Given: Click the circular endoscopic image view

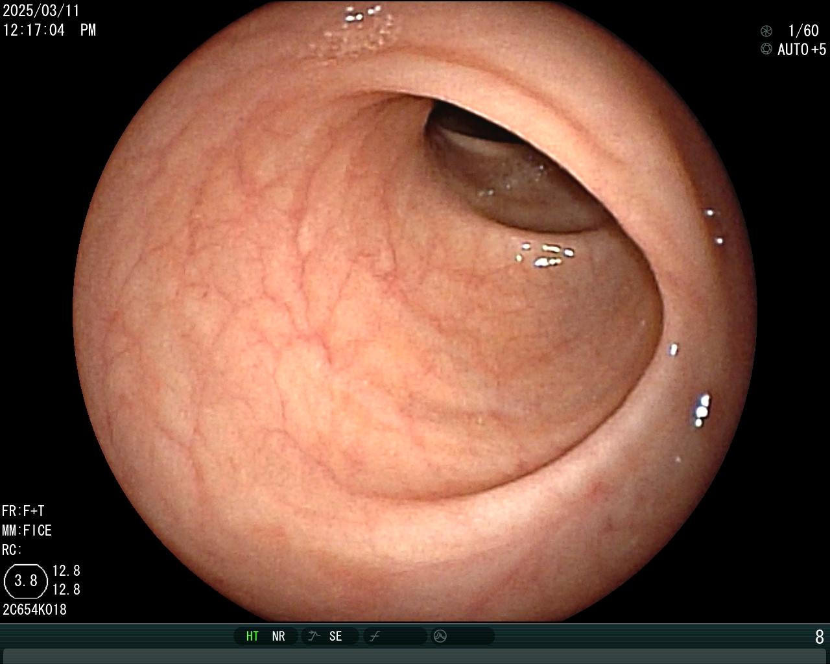Looking at the screenshot, I should pos(415,311).
